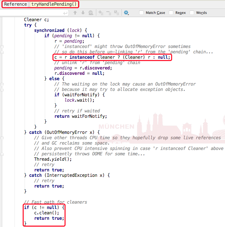
Task: Click the line "Cleaner c;"
Action: pyautogui.click(x=37, y=20)
